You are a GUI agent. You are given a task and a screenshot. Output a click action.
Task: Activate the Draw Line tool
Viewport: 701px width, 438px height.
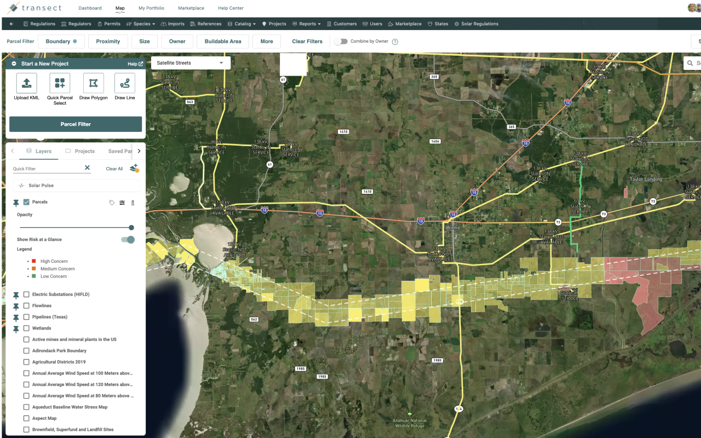tap(124, 84)
